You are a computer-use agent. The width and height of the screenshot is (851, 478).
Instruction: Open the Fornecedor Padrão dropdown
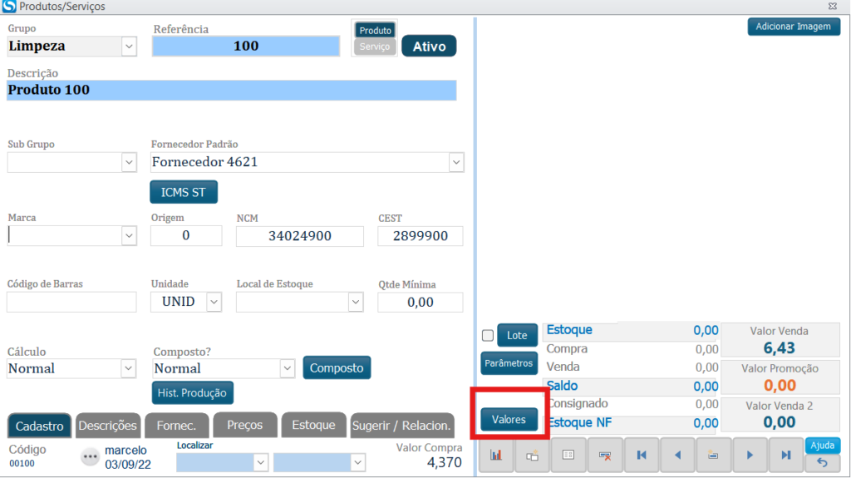point(455,162)
